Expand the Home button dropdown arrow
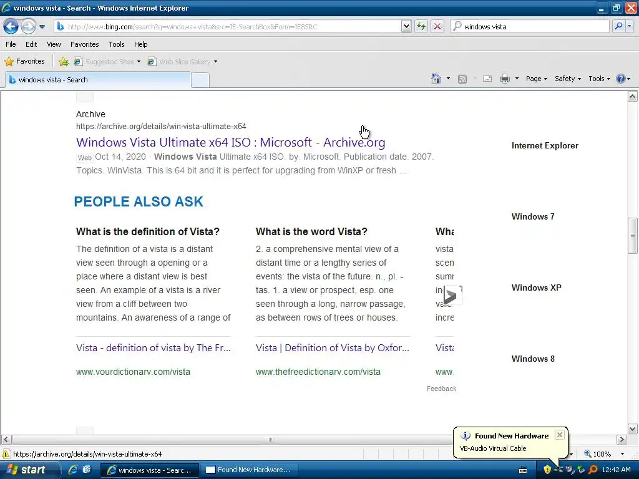Image resolution: width=639 pixels, height=479 pixels. pyautogui.click(x=448, y=79)
